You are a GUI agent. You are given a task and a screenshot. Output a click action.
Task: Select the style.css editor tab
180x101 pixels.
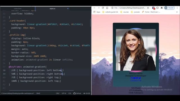(53, 9)
